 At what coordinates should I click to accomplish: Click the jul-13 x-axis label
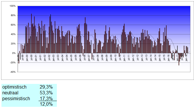coord(146,57)
